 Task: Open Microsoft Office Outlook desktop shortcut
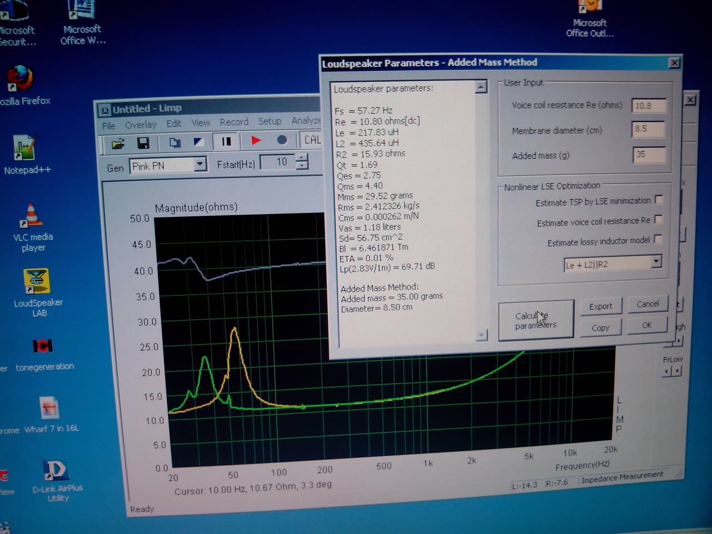click(x=590, y=19)
